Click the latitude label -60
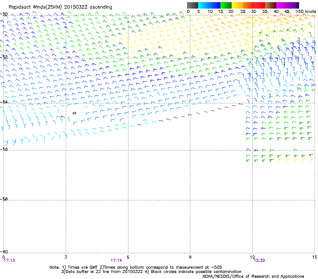This screenshot has width=318, height=279. (x=4, y=252)
